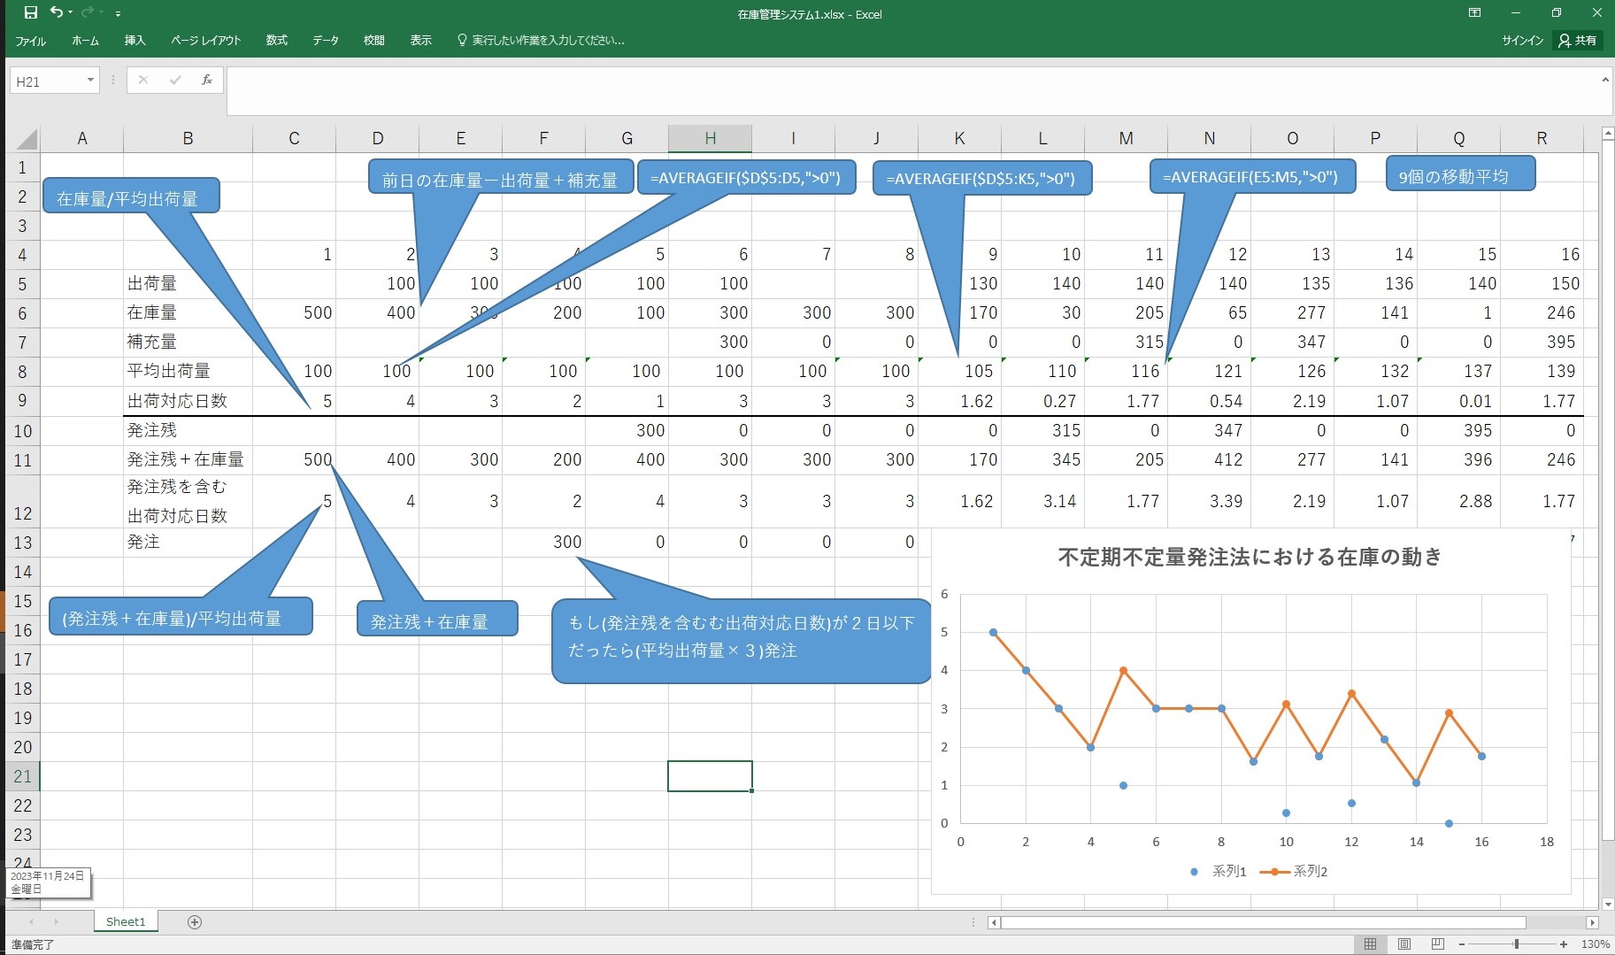Open the 挿入 ribbon tab
Image resolution: width=1615 pixels, height=955 pixels.
135,41
